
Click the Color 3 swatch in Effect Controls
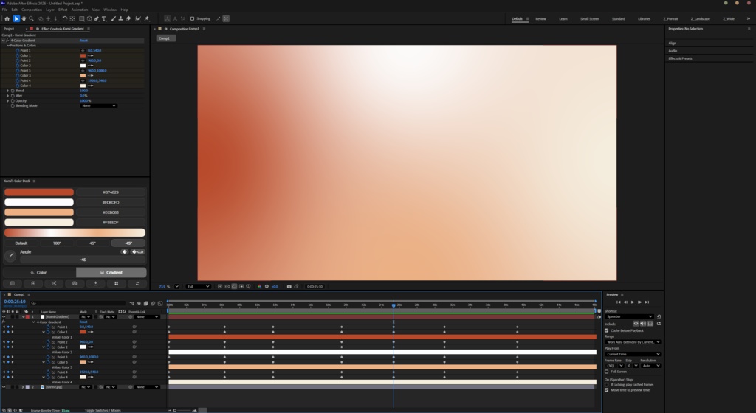pos(83,75)
